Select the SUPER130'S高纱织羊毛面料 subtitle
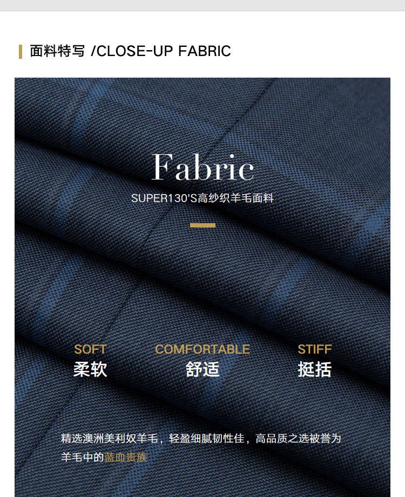Image resolution: width=405 pixels, height=497 pixels. pyautogui.click(x=202, y=198)
